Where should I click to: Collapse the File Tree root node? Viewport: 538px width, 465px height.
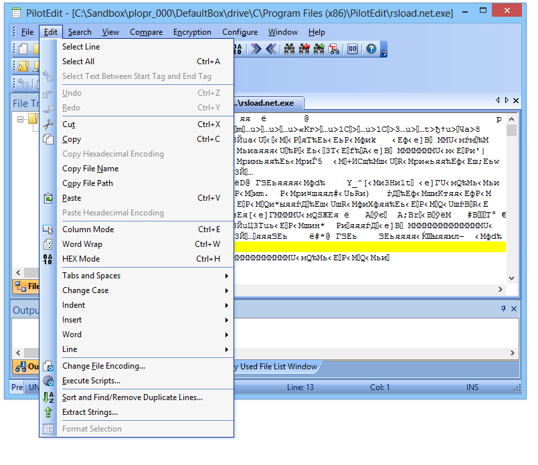[x=20, y=119]
